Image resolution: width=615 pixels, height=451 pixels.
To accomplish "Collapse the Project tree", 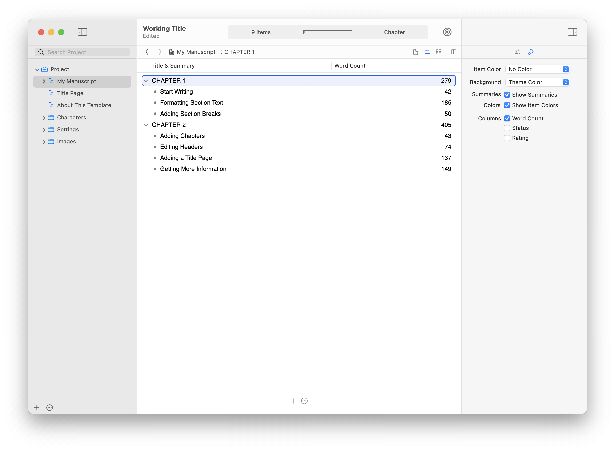I will [37, 70].
